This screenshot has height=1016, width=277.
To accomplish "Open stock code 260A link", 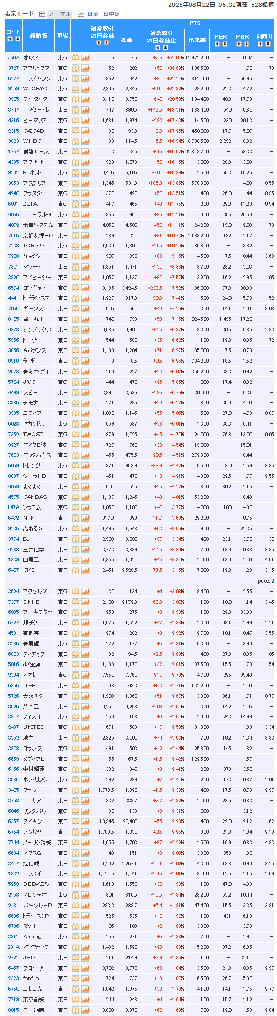I will pos(13,58).
